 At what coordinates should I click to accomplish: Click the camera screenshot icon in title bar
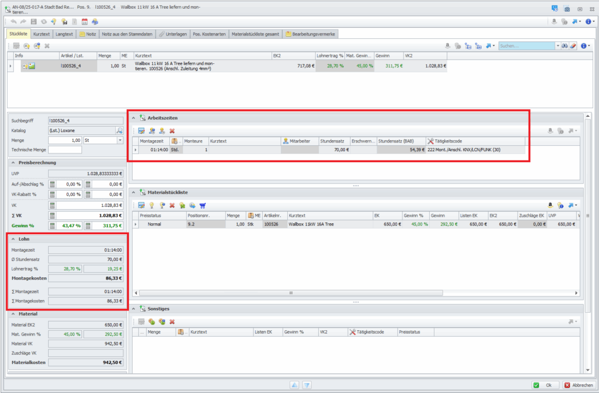[x=567, y=9]
